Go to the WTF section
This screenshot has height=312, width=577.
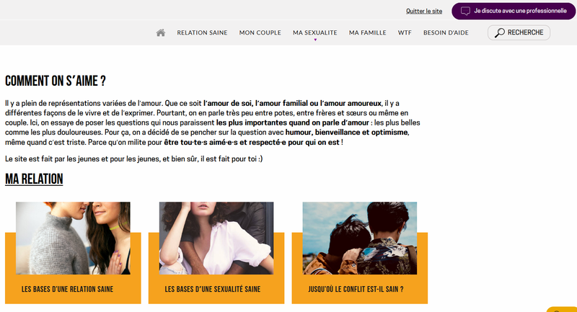[x=405, y=32]
